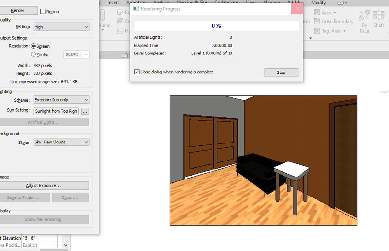
Task: Open the quality Setting dropdown
Action: coord(62,27)
